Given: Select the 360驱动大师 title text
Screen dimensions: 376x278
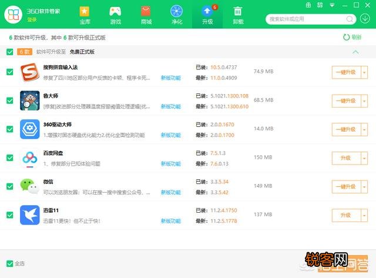Looking at the screenshot, I should point(58,124).
